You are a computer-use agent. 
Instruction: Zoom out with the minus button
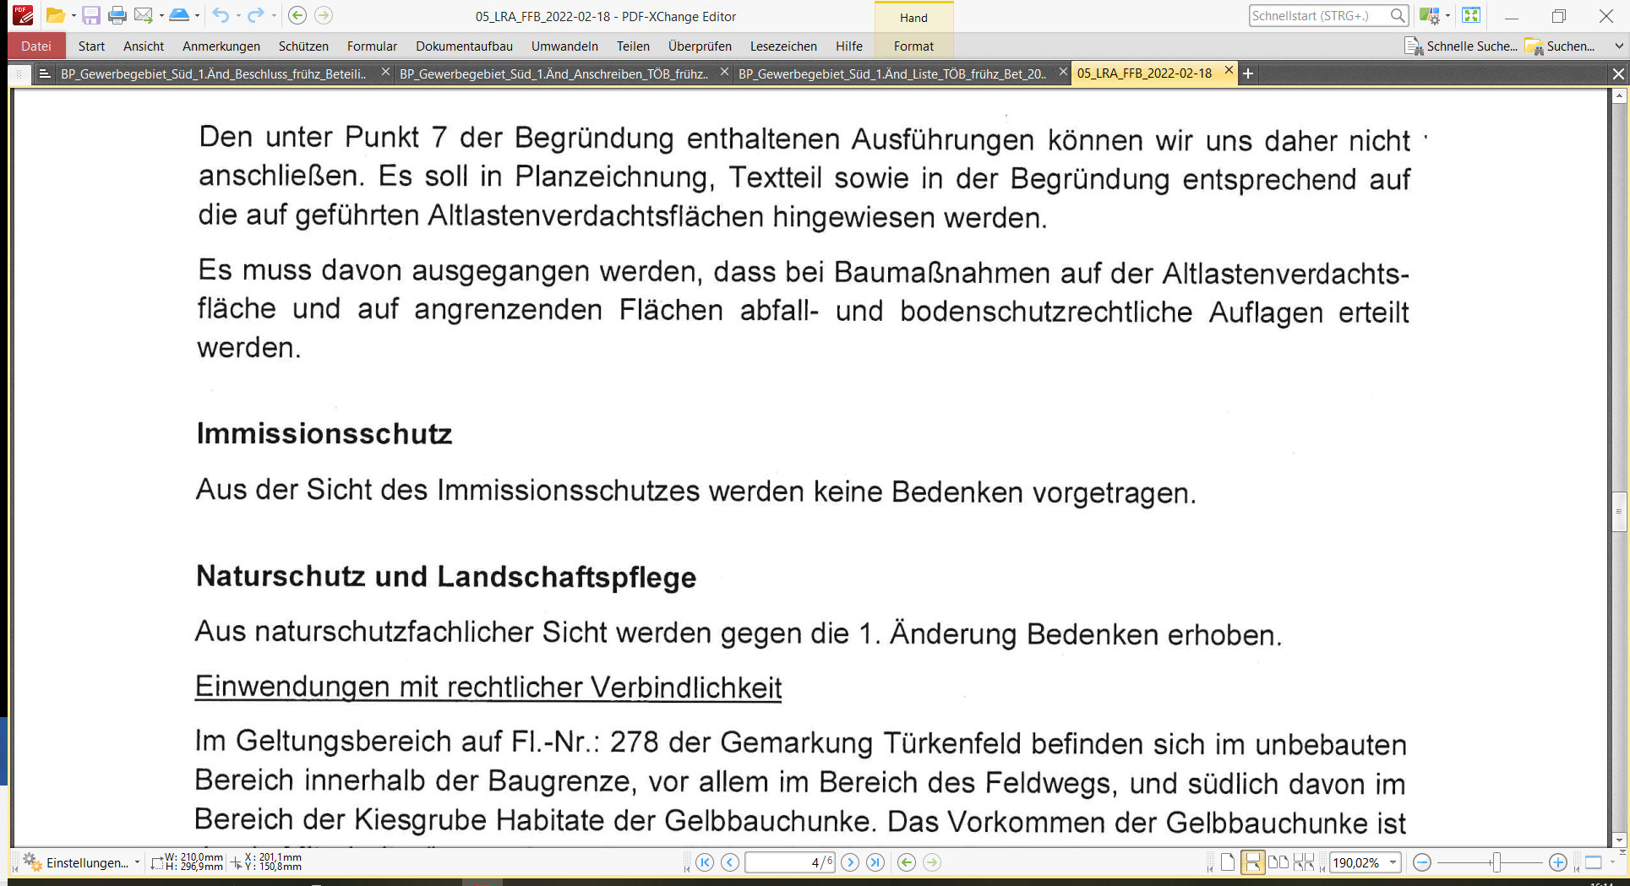(x=1422, y=862)
